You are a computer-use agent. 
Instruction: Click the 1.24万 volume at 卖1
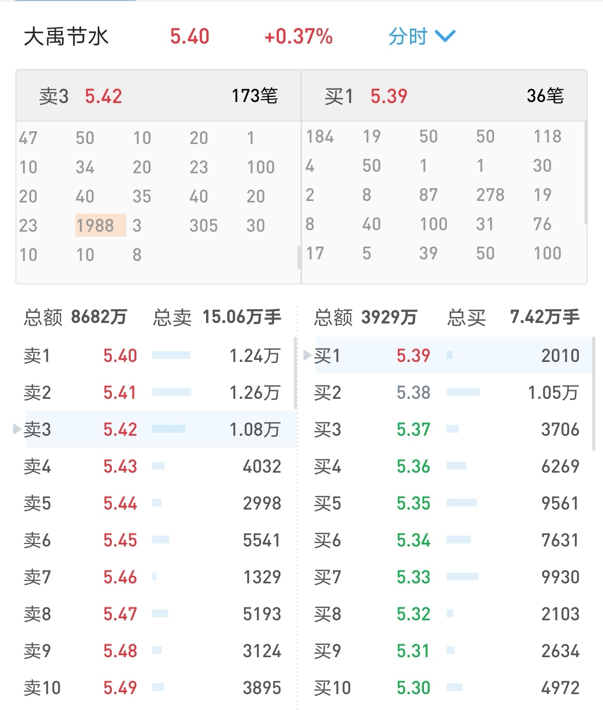[255, 356]
